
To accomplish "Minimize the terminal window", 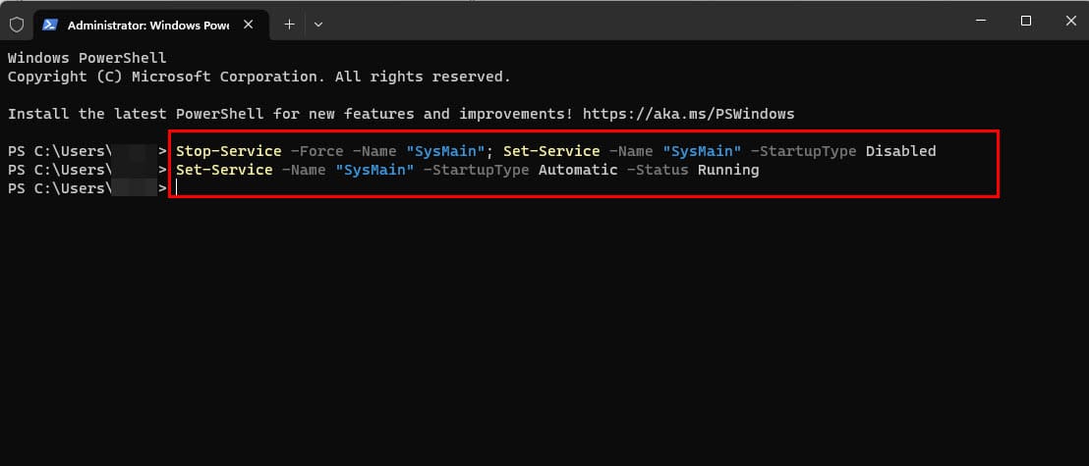I will (979, 21).
